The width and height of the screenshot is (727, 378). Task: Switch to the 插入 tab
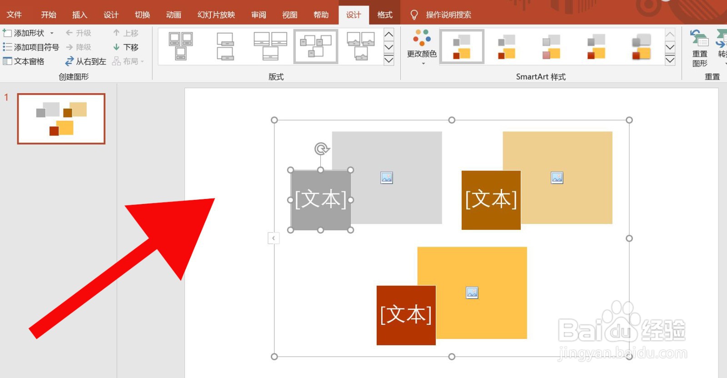80,15
